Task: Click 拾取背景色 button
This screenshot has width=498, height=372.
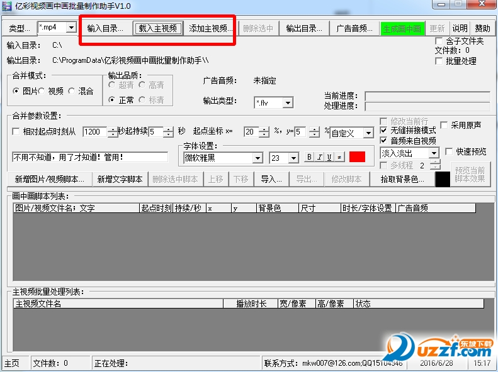Action: coord(402,179)
